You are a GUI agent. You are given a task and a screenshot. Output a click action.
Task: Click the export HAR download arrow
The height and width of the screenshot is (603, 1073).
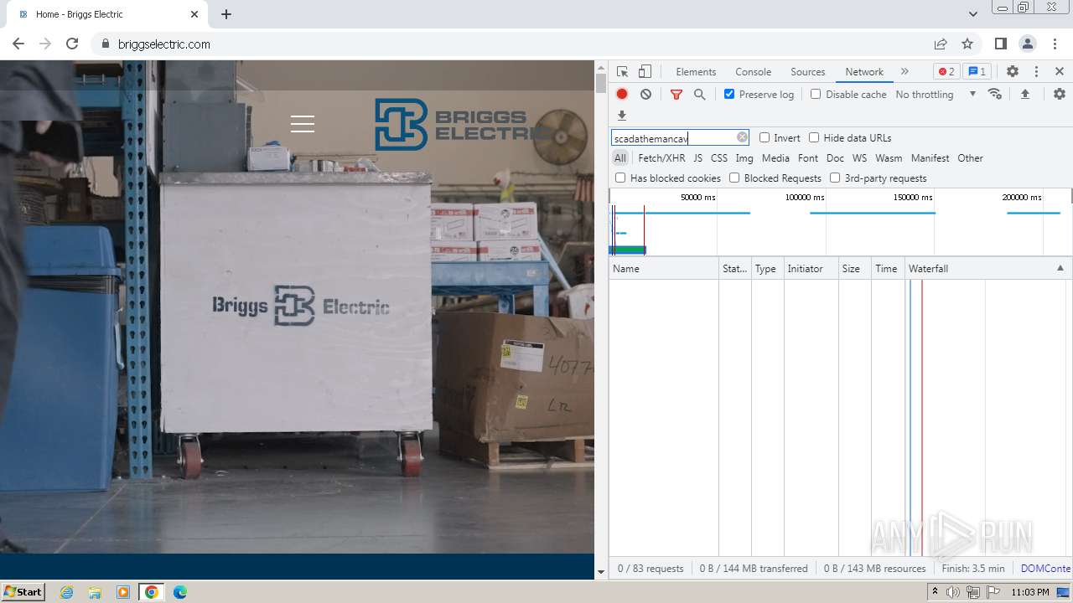[622, 116]
